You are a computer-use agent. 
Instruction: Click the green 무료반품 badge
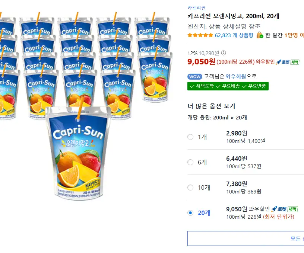tap(256, 86)
